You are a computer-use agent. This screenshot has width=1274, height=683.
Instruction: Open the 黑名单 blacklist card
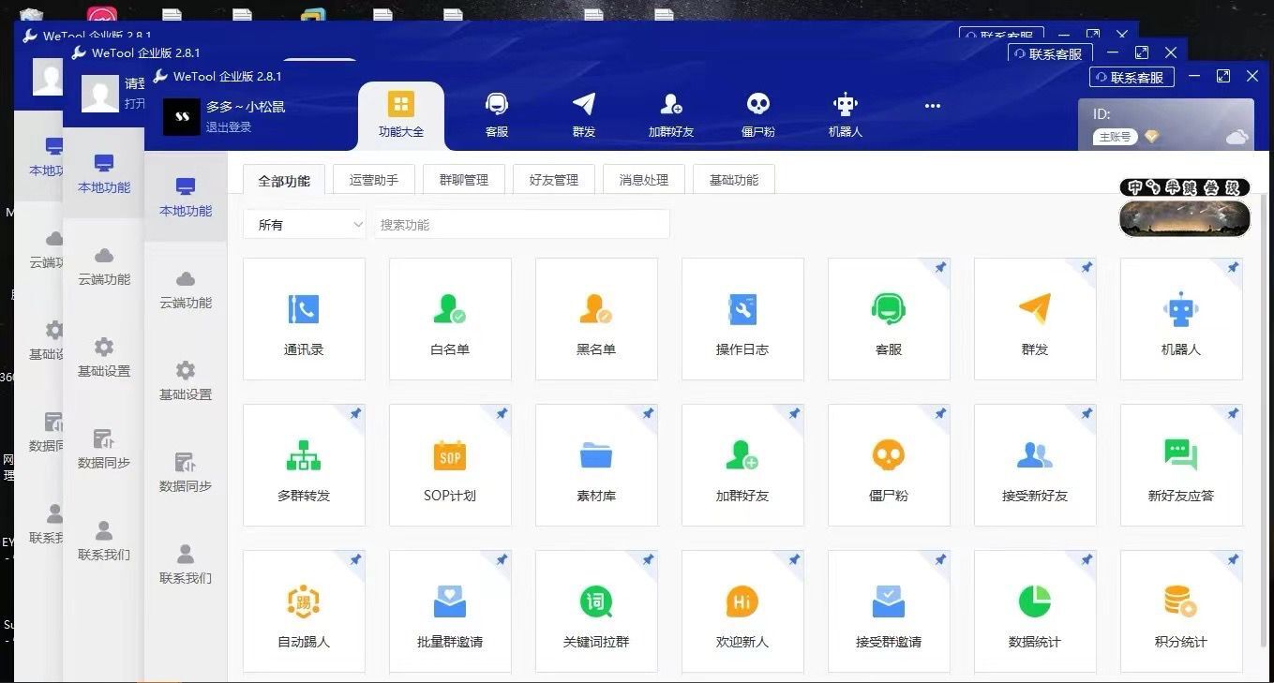click(596, 319)
